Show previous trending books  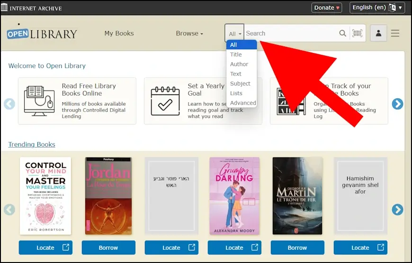(9, 210)
